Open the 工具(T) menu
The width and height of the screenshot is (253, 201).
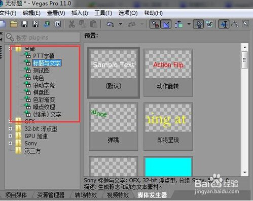coord(103,13)
